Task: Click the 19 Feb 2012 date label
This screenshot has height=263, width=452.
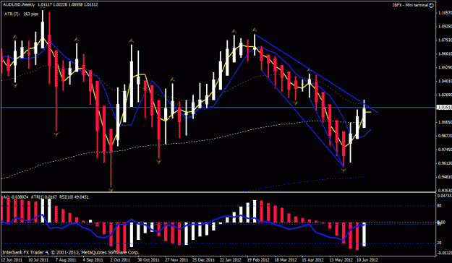Action: tap(258, 259)
